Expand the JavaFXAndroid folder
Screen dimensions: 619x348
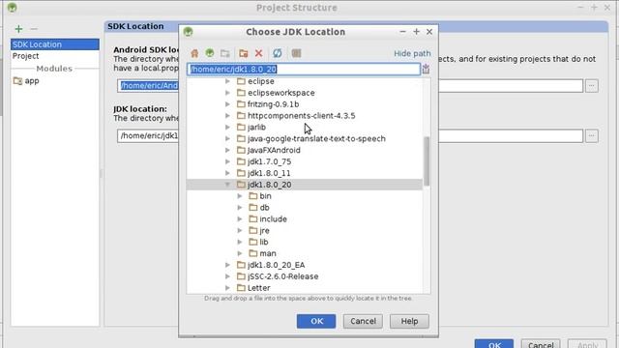tap(228, 150)
